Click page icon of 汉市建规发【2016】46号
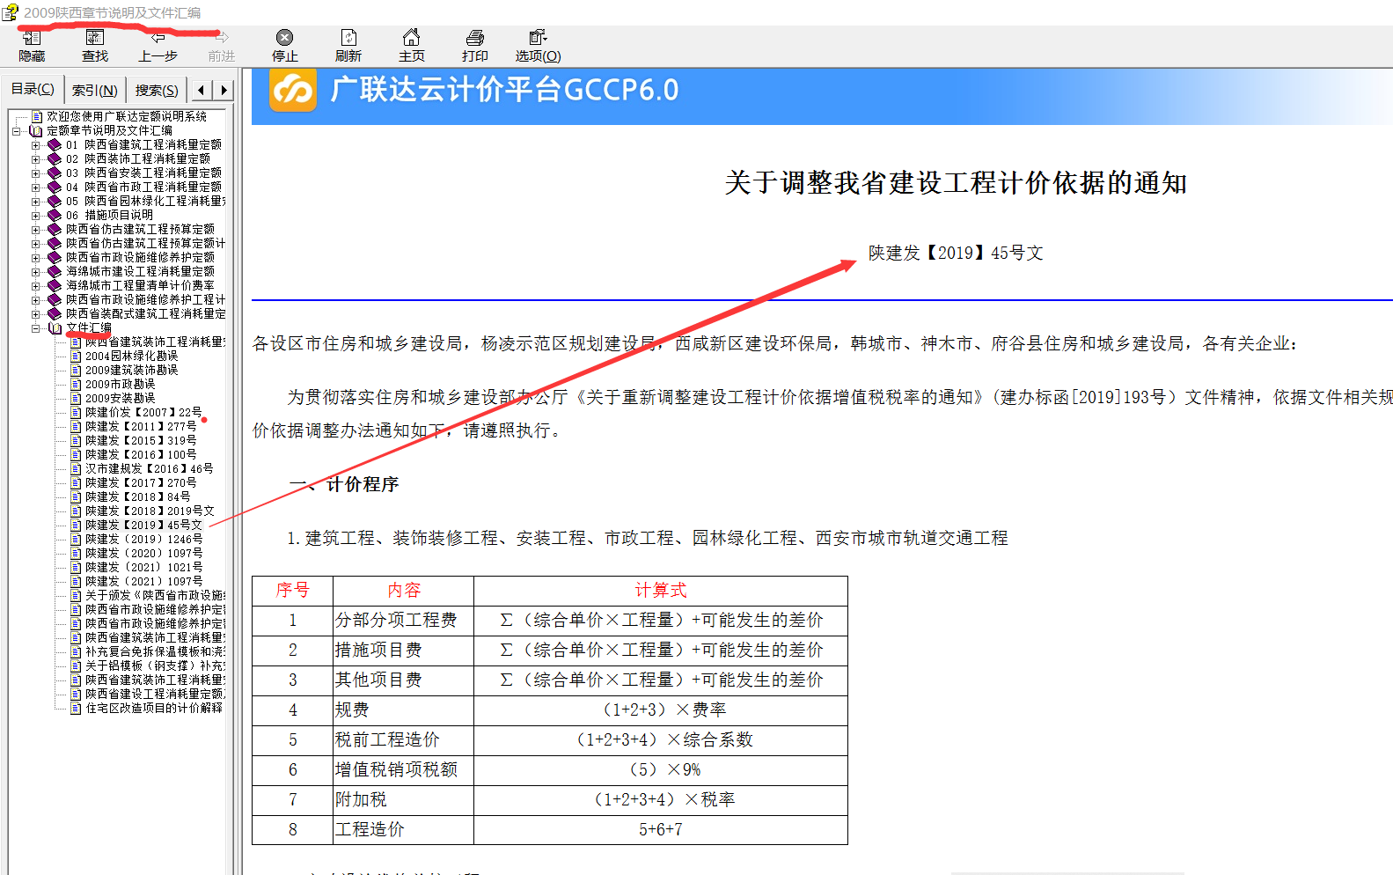 pyautogui.click(x=76, y=468)
